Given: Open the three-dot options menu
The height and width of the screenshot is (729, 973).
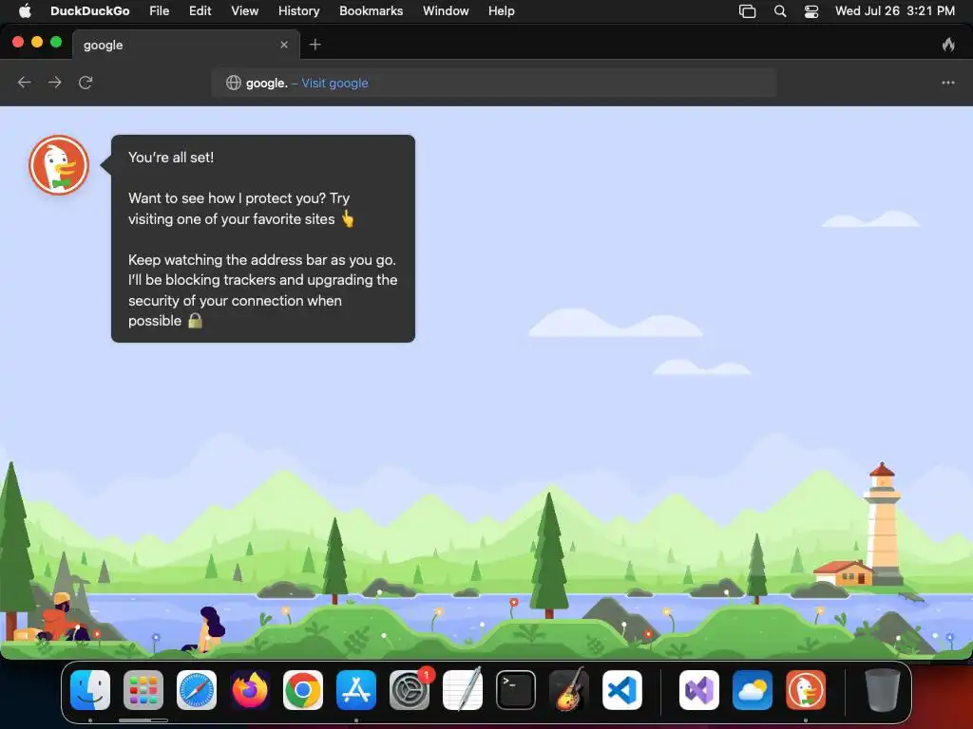Looking at the screenshot, I should pyautogui.click(x=947, y=83).
